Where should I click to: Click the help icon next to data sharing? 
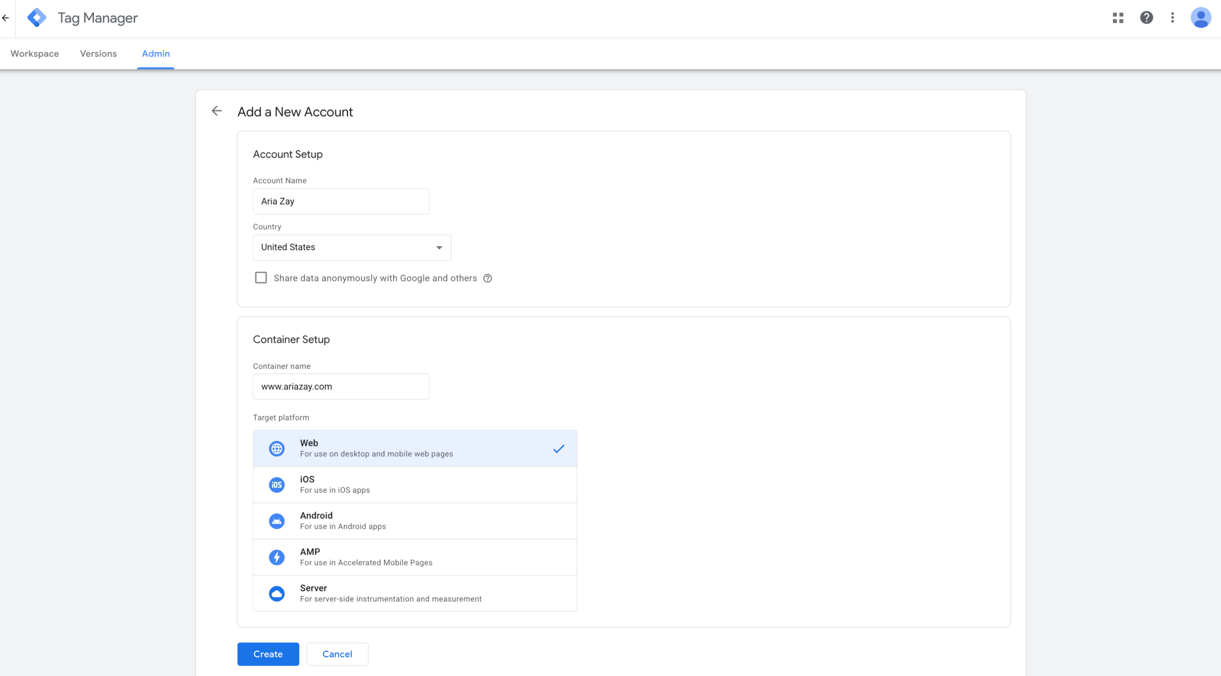487,278
